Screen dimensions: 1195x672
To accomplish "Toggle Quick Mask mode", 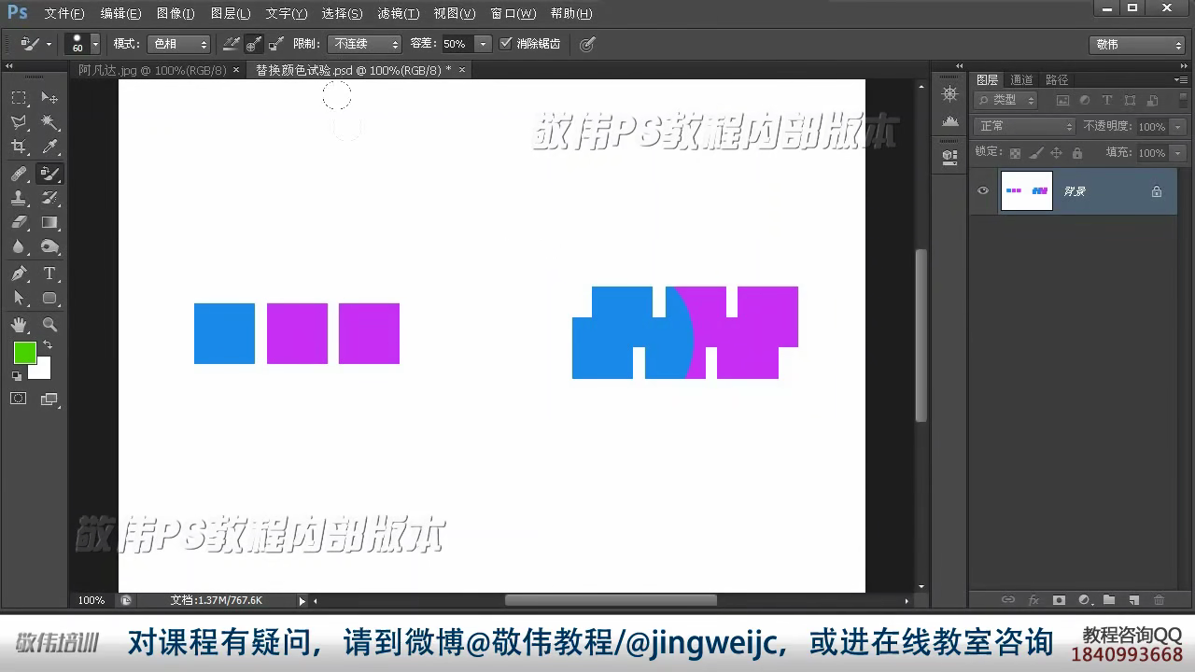I will [x=19, y=399].
